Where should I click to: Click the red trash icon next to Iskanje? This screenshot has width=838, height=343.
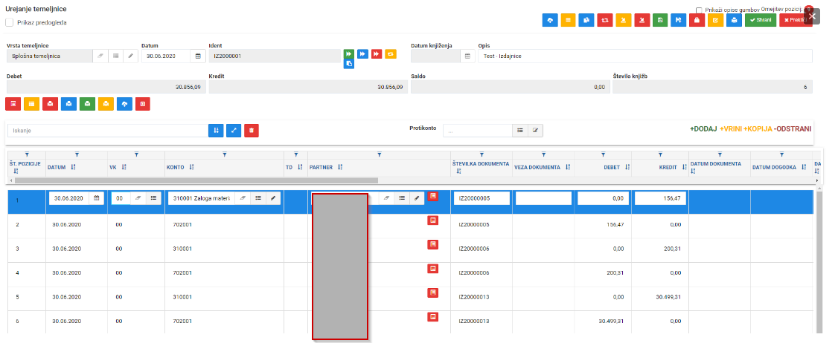pyautogui.click(x=252, y=130)
